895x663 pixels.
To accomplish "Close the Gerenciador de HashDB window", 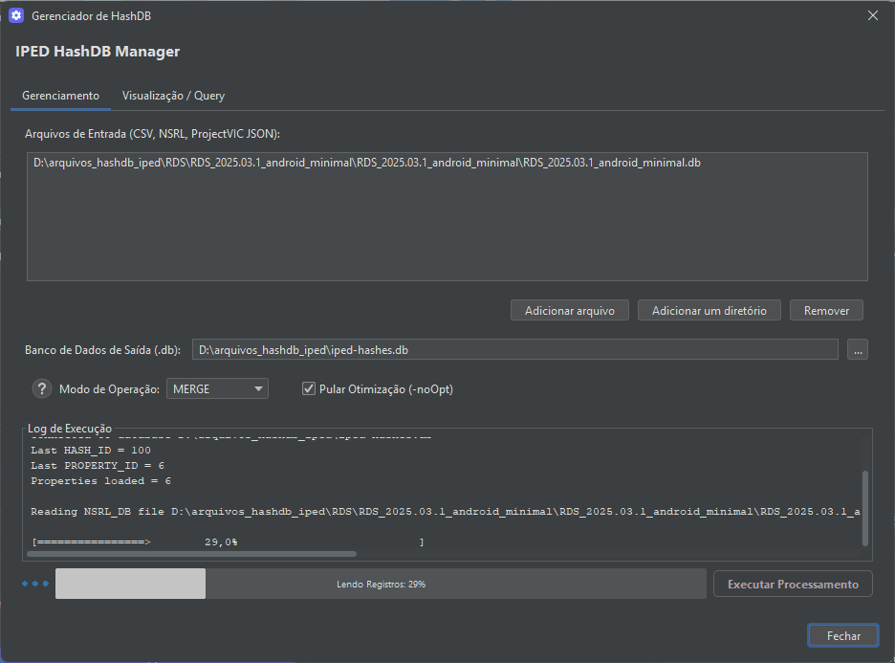I will pyautogui.click(x=873, y=15).
